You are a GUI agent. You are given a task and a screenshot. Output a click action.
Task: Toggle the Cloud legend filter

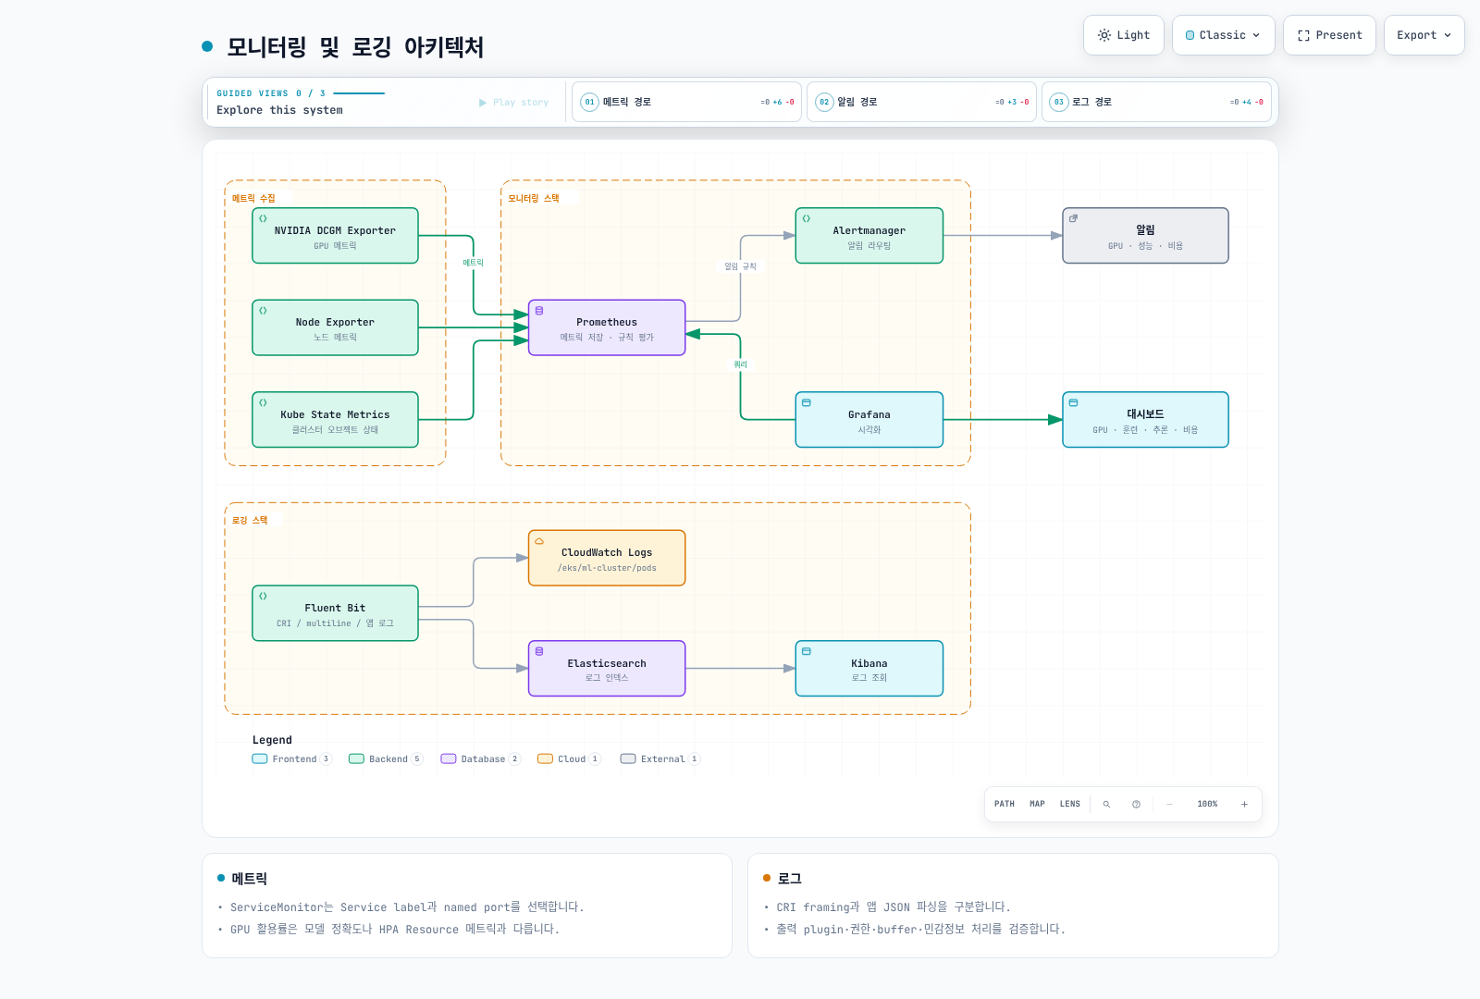point(569,759)
